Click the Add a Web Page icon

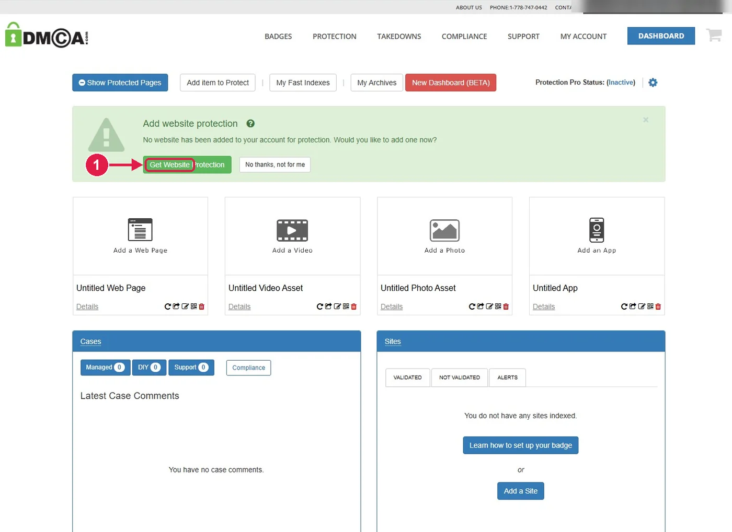(140, 230)
